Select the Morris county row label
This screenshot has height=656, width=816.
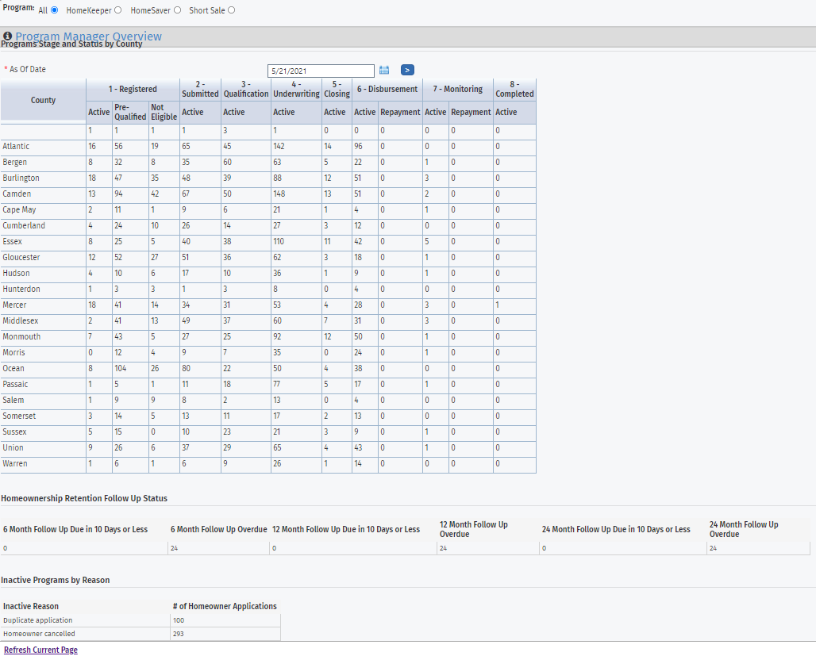click(x=13, y=353)
